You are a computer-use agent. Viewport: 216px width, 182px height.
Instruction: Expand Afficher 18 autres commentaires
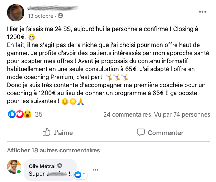(x=54, y=150)
